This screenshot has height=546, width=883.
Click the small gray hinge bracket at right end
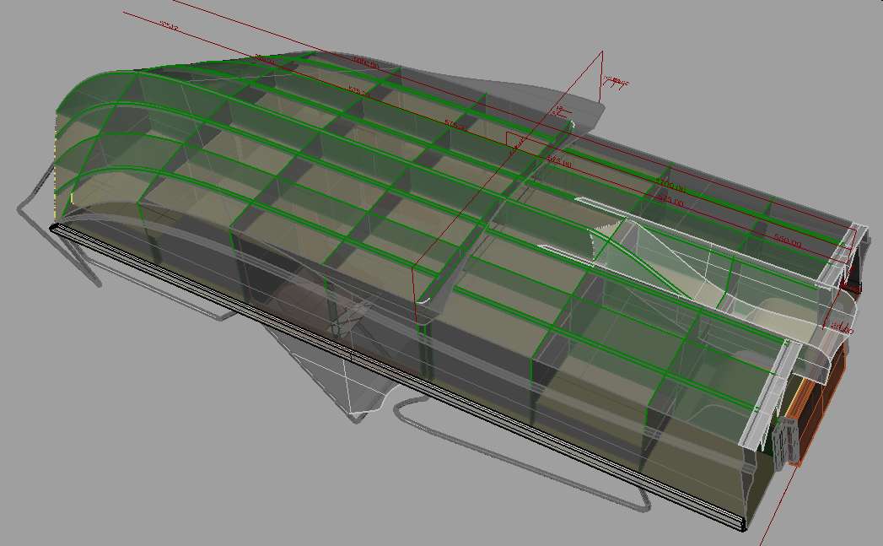point(786,438)
